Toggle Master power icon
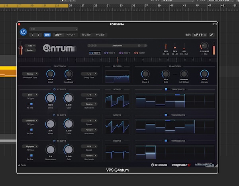 [x=135, y=53]
